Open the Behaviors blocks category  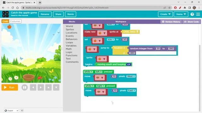(x=72, y=39)
